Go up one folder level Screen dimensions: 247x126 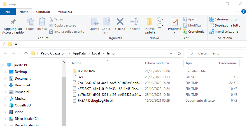coord(26,53)
